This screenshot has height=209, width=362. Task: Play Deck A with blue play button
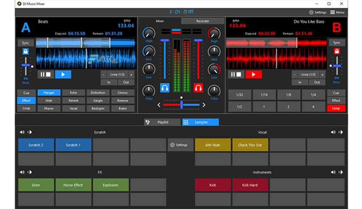pyautogui.click(x=63, y=74)
